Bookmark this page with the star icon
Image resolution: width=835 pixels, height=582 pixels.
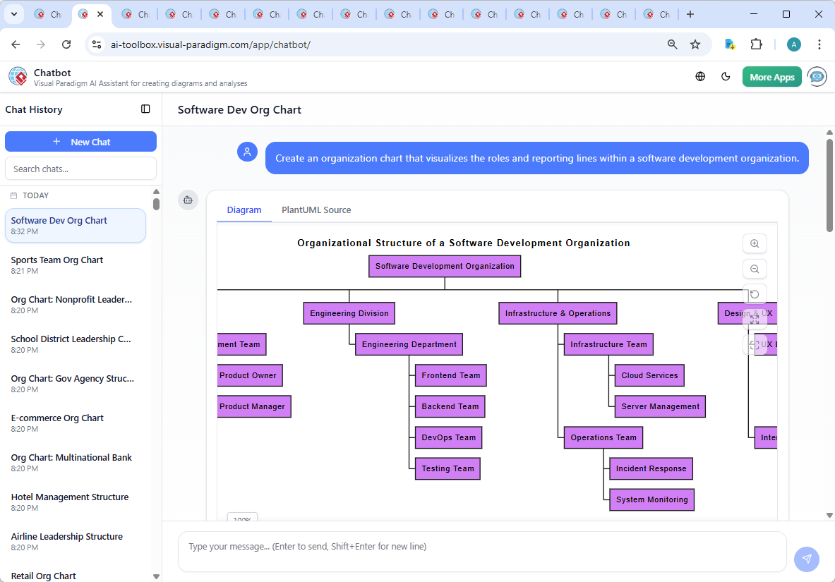tap(695, 44)
